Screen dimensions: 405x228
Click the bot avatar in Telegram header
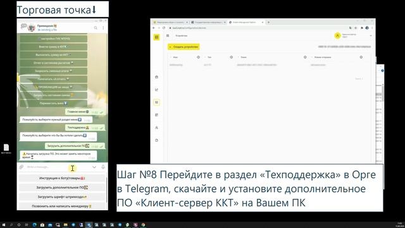click(32, 28)
